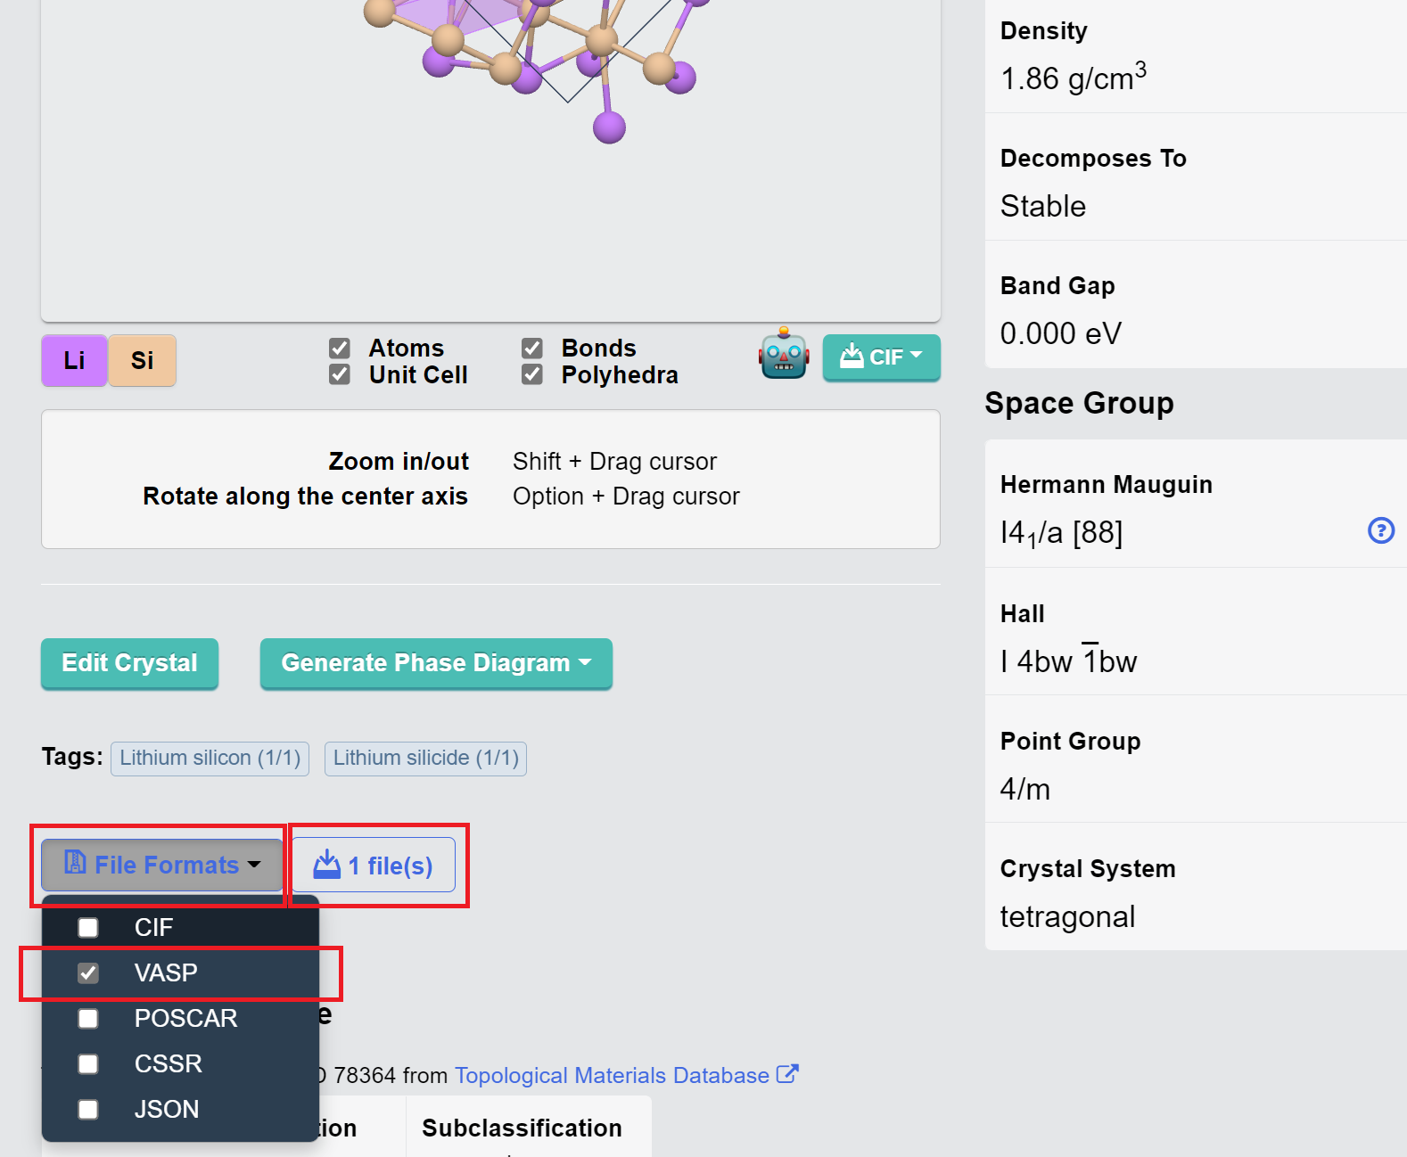Viewport: 1407px width, 1157px height.
Task: Click the purple atom below the crystal structure
Action: 609,127
